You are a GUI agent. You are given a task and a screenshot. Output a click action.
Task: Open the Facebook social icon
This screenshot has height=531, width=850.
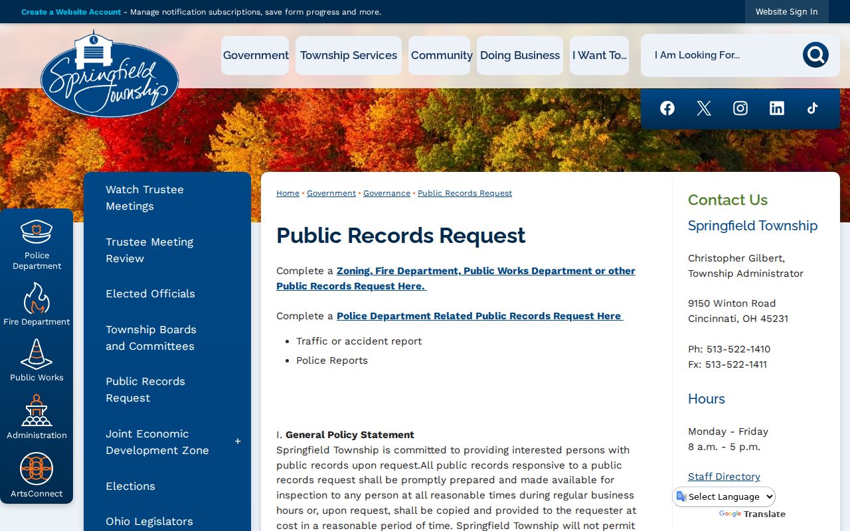click(x=667, y=108)
